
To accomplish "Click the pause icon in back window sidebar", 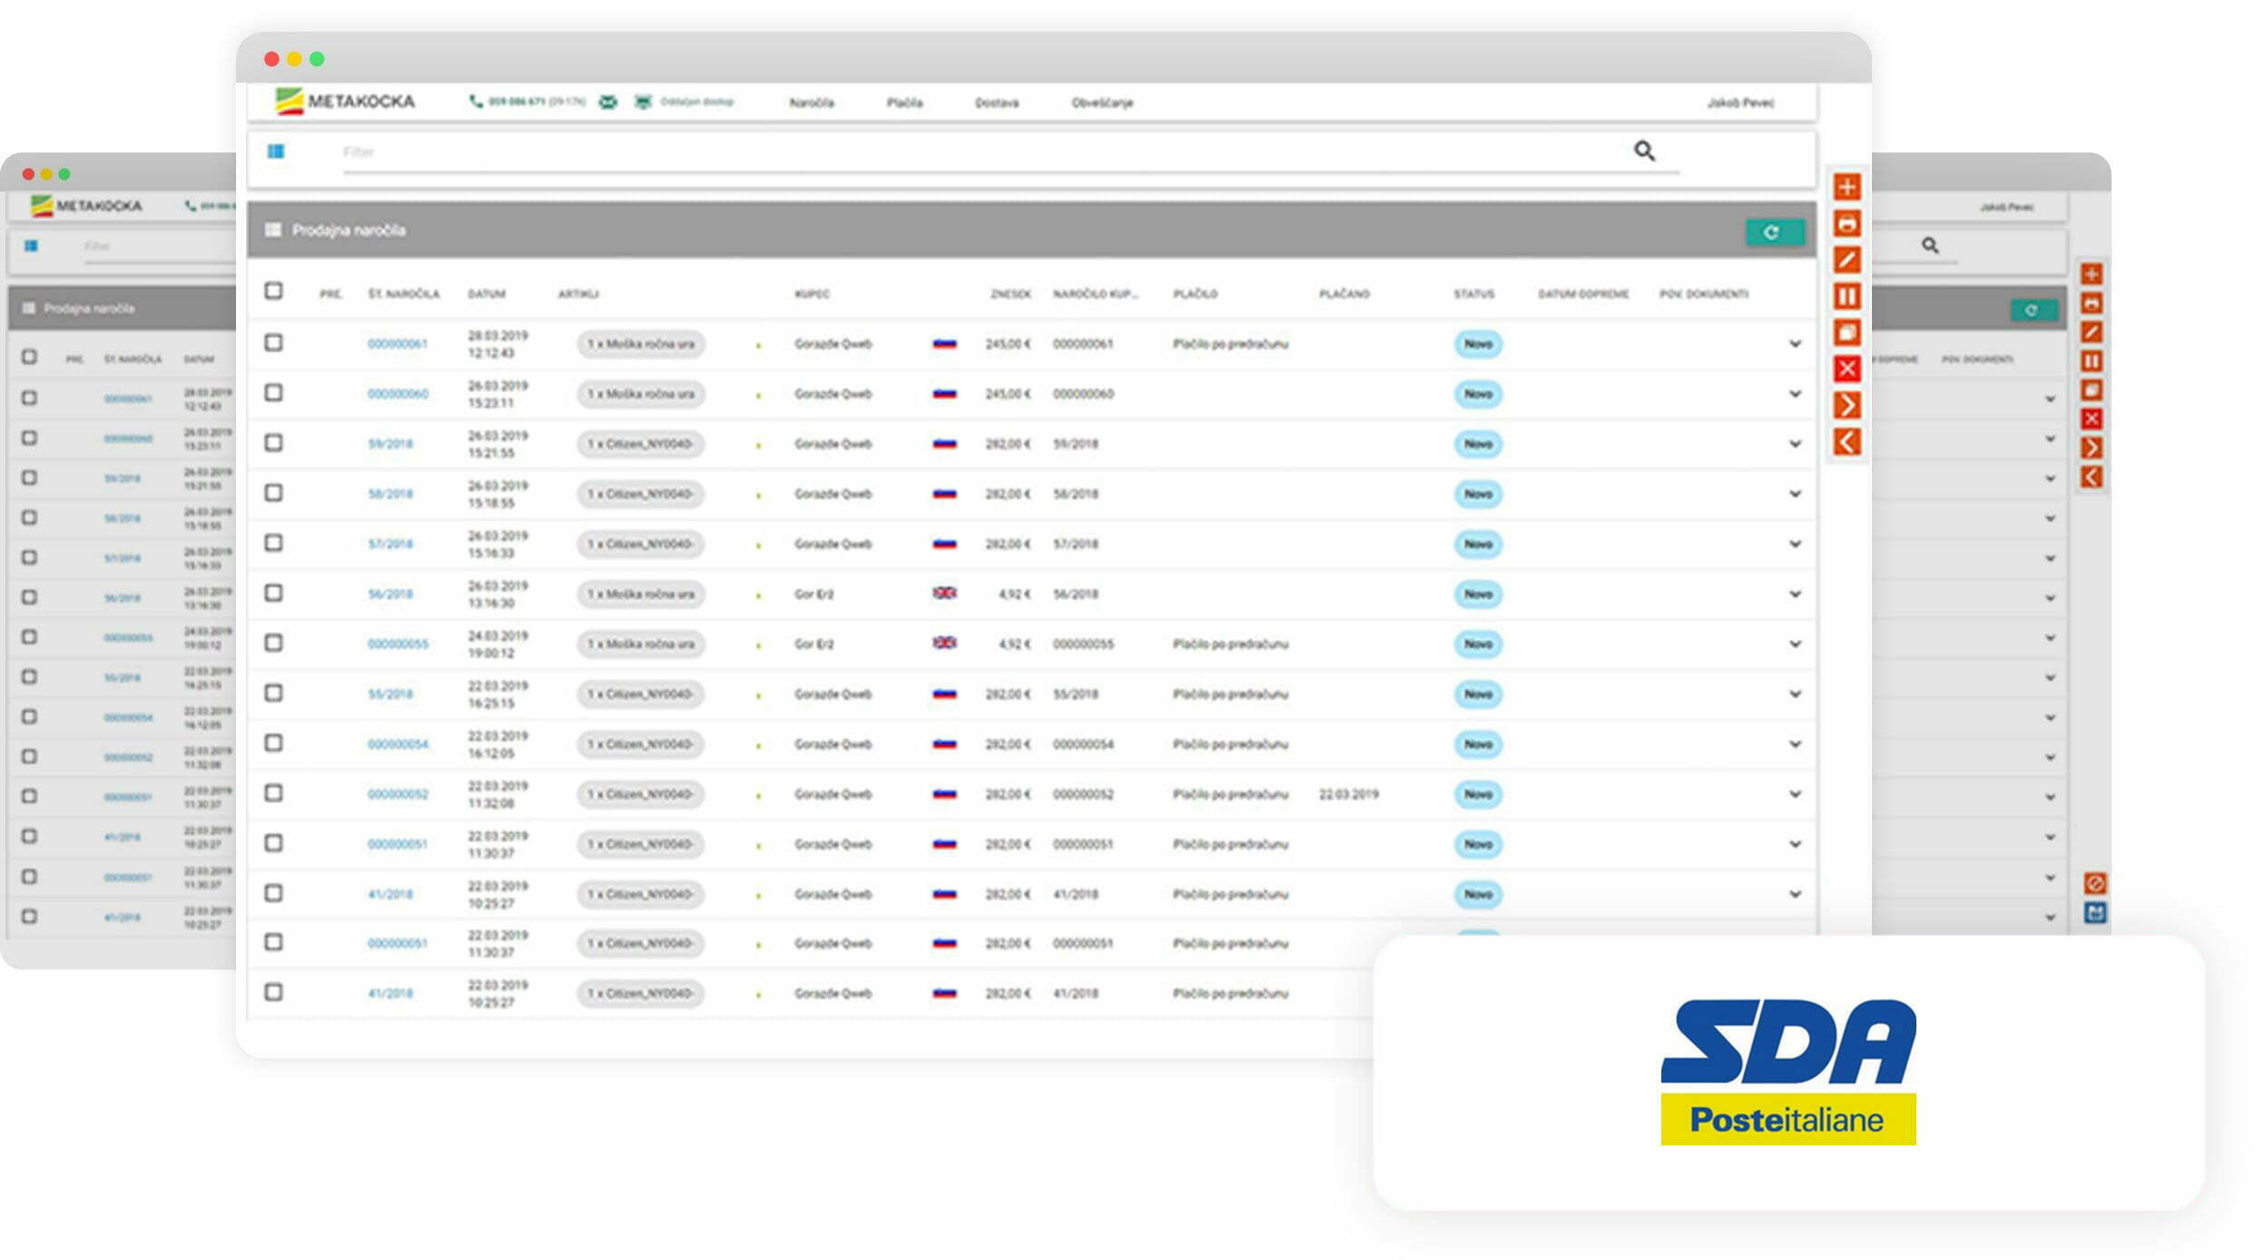I will (x=2092, y=361).
